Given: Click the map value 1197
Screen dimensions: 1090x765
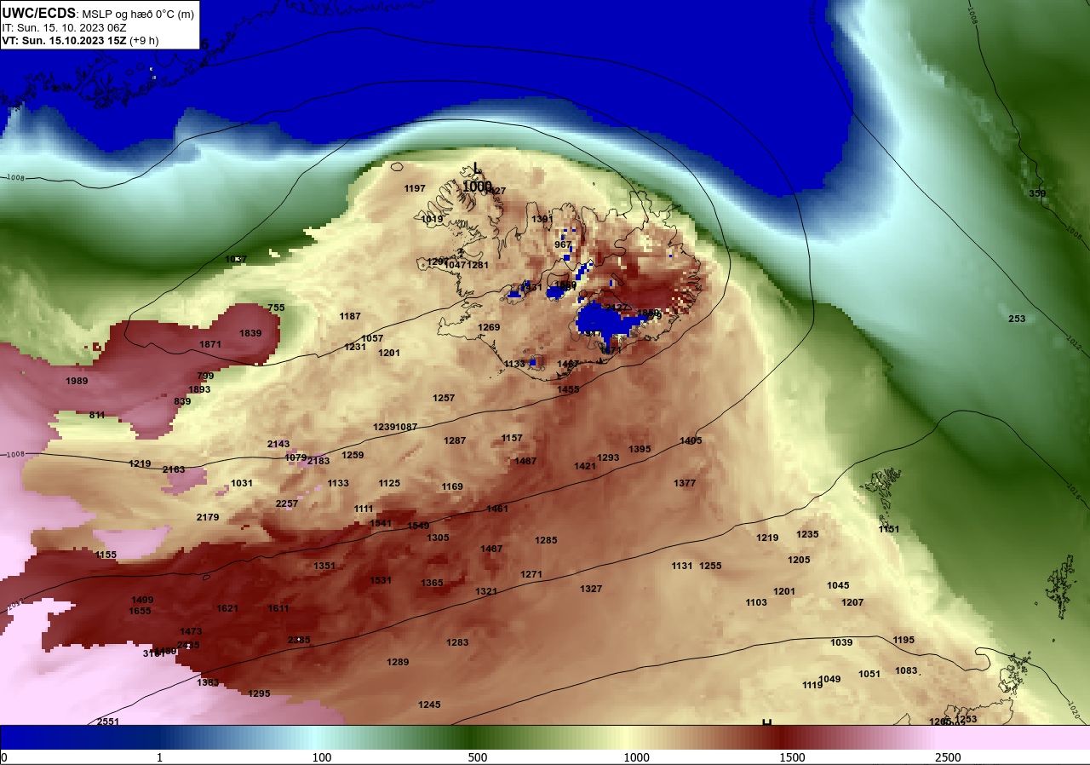Looking at the screenshot, I should [x=415, y=188].
